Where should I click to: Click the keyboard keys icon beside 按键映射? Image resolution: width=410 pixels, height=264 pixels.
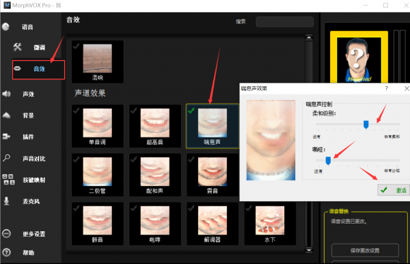click(8, 179)
